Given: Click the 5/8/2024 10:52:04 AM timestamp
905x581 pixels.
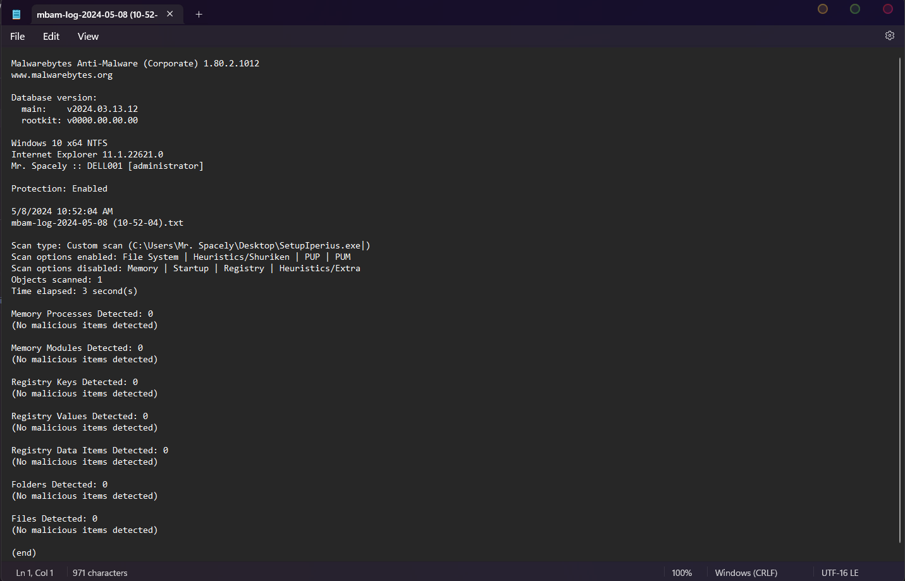Looking at the screenshot, I should (62, 212).
